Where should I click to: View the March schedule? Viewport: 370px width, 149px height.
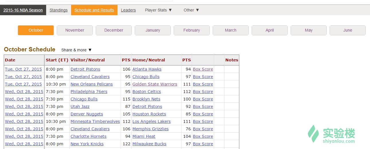[x=231, y=30]
